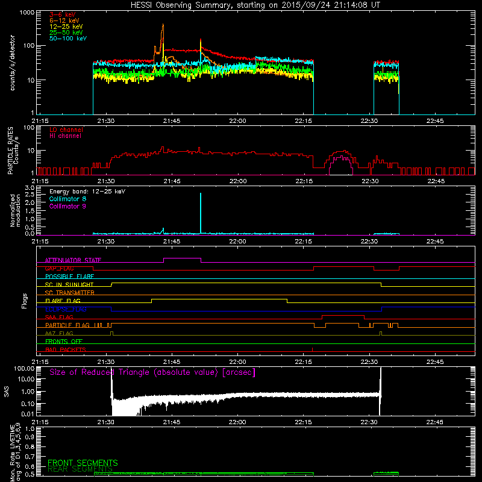Click the PARTICLE_FLAG label
Viewport: 482px width, 482px height.
point(67,325)
